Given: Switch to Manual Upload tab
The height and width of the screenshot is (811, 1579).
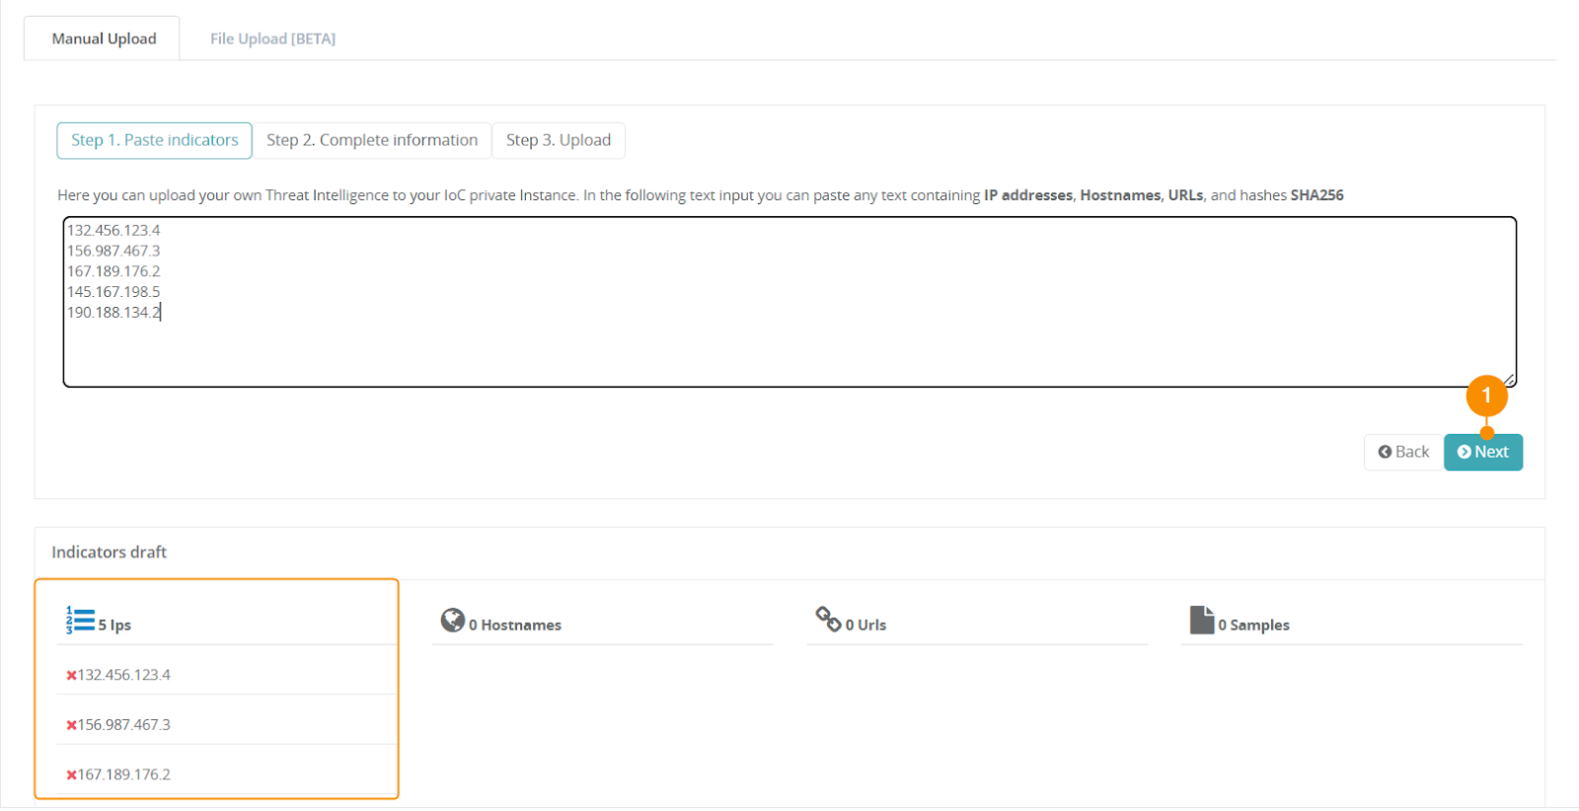Looking at the screenshot, I should pos(104,38).
